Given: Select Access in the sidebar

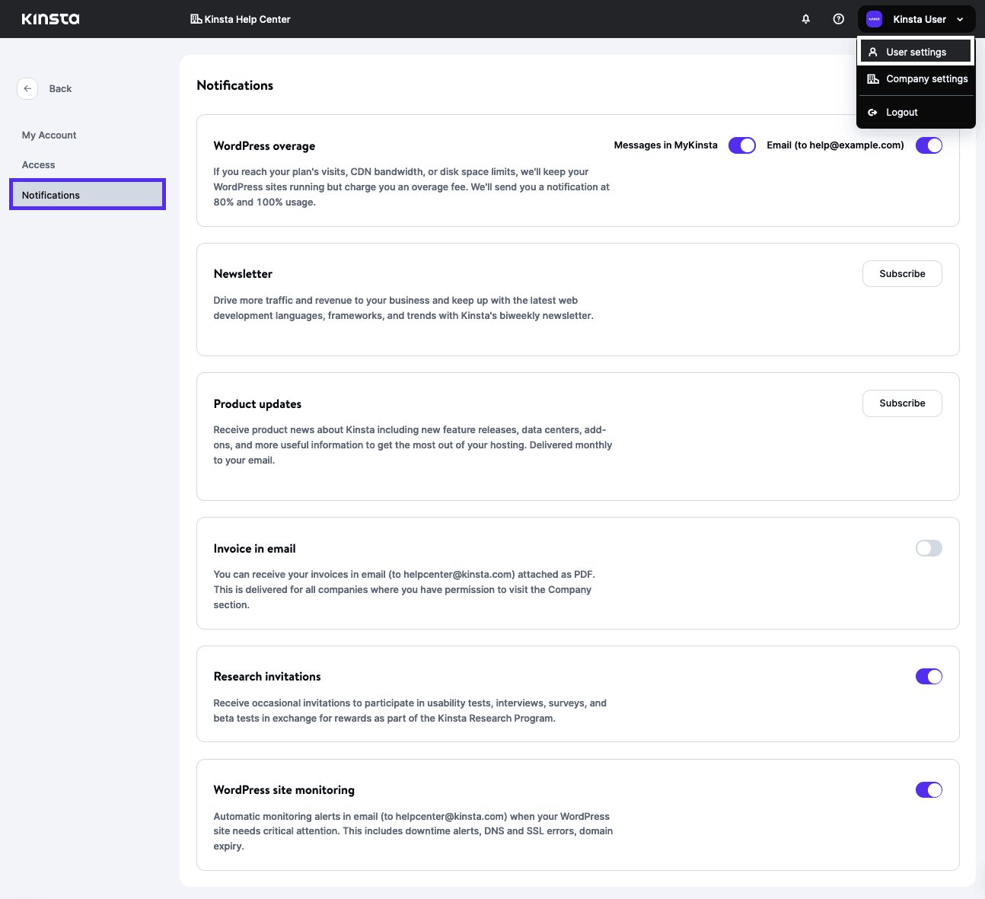Looking at the screenshot, I should tap(38, 164).
